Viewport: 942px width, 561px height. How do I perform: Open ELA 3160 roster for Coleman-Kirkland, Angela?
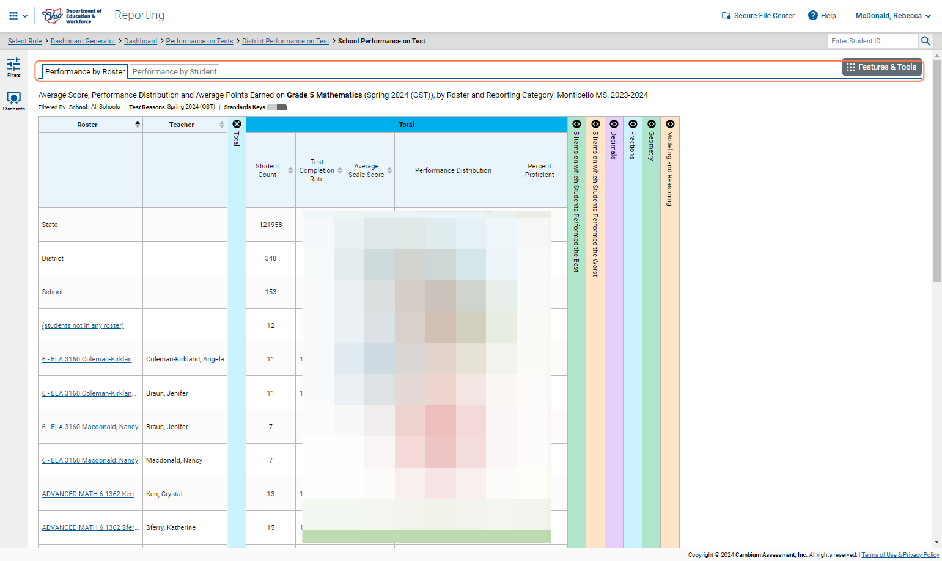point(89,359)
